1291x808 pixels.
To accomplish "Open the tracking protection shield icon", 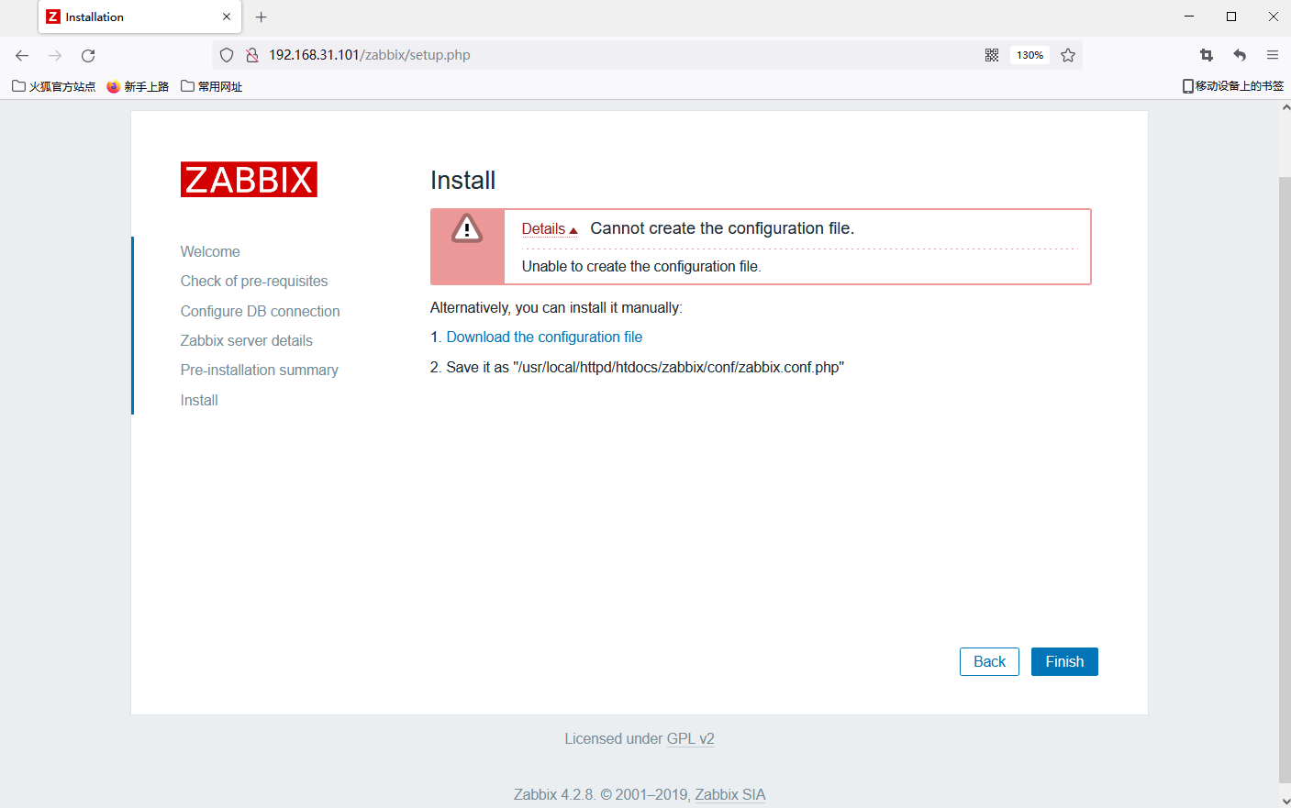I will pyautogui.click(x=227, y=54).
